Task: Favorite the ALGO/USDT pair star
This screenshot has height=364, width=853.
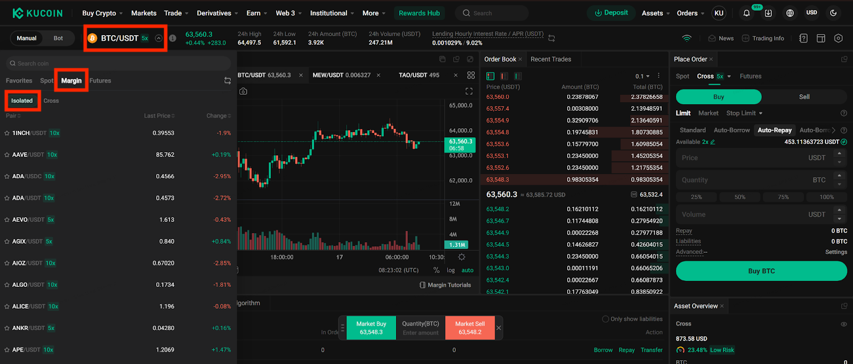Action: pos(7,285)
